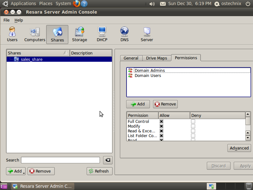The width and height of the screenshot is (253, 190).
Task: Toggle Deny for List Folder Contents
Action: coord(193,136)
